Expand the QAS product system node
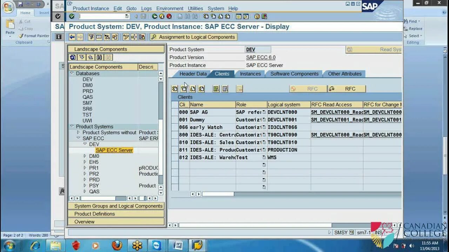The height and width of the screenshot is (252, 449). tap(85, 191)
